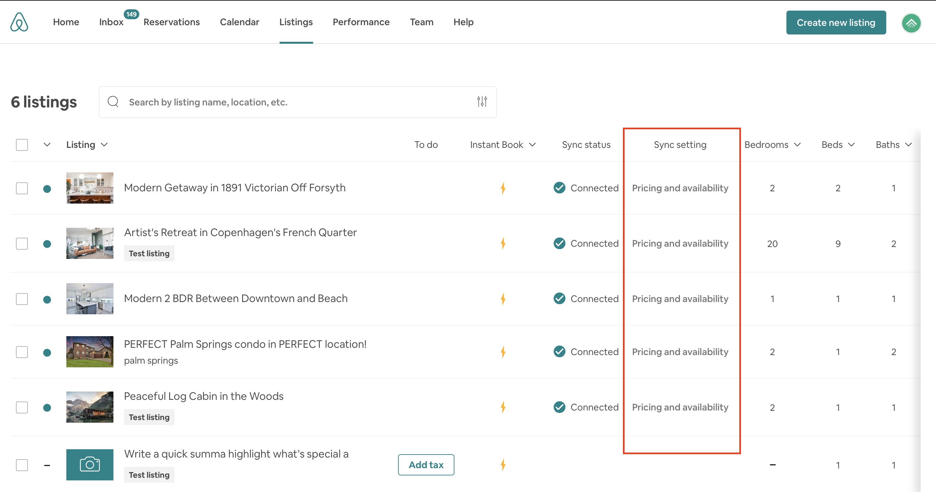
Task: Click the Create new listing button
Action: pos(836,22)
